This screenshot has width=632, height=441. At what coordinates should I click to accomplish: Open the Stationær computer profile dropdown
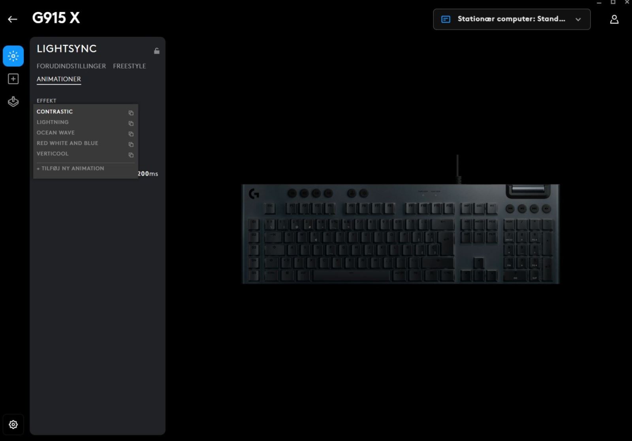click(512, 19)
